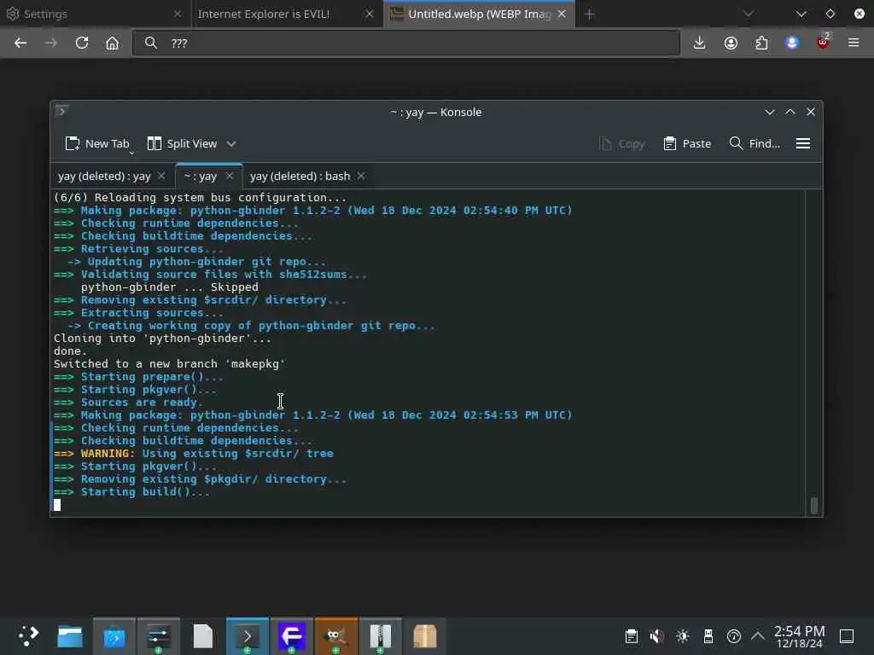This screenshot has height=655, width=874.
Task: Click the 'Starting build()...' terminal line
Action: [x=132, y=492]
